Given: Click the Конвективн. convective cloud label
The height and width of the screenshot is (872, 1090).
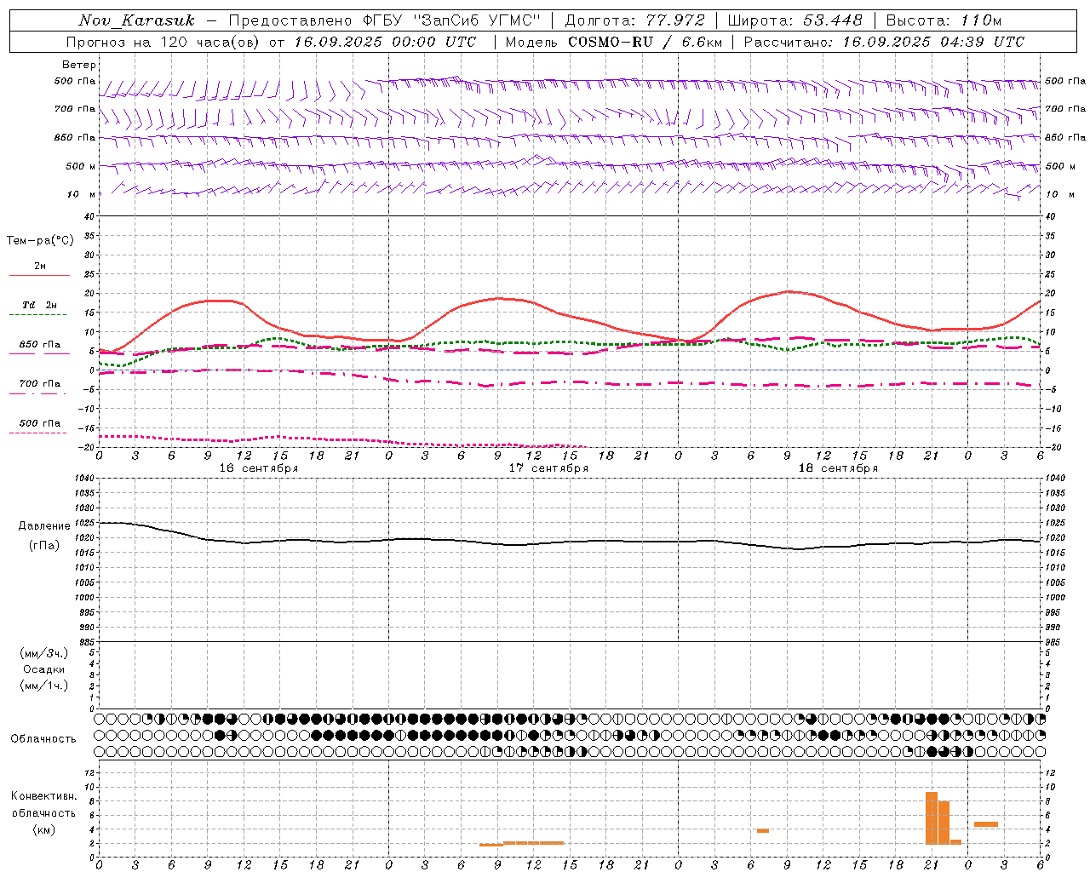Looking at the screenshot, I should click(x=43, y=795).
